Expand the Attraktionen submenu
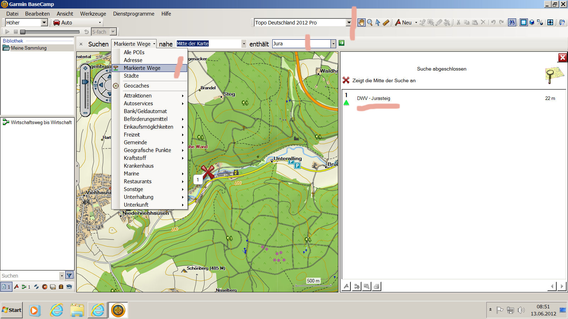568x319 pixels. (x=149, y=96)
